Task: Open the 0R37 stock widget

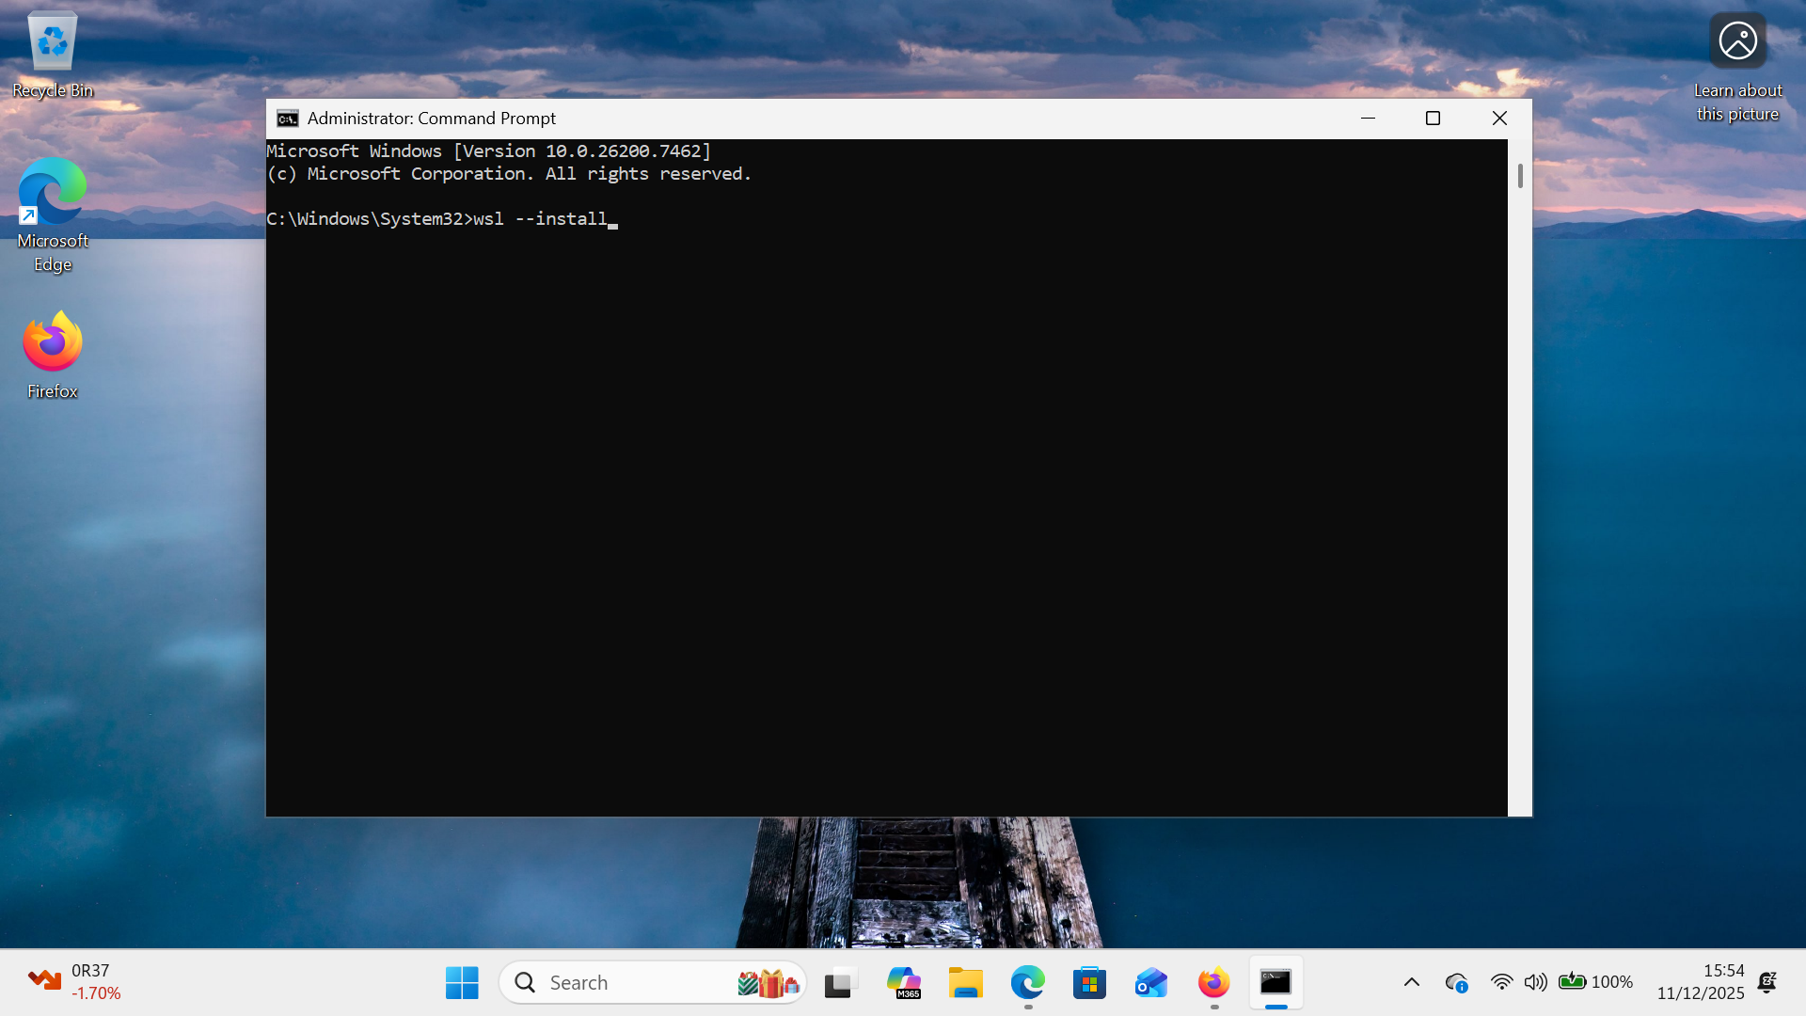Action: pos(73,982)
